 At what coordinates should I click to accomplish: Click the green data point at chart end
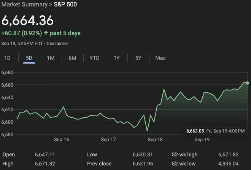[x=248, y=83]
